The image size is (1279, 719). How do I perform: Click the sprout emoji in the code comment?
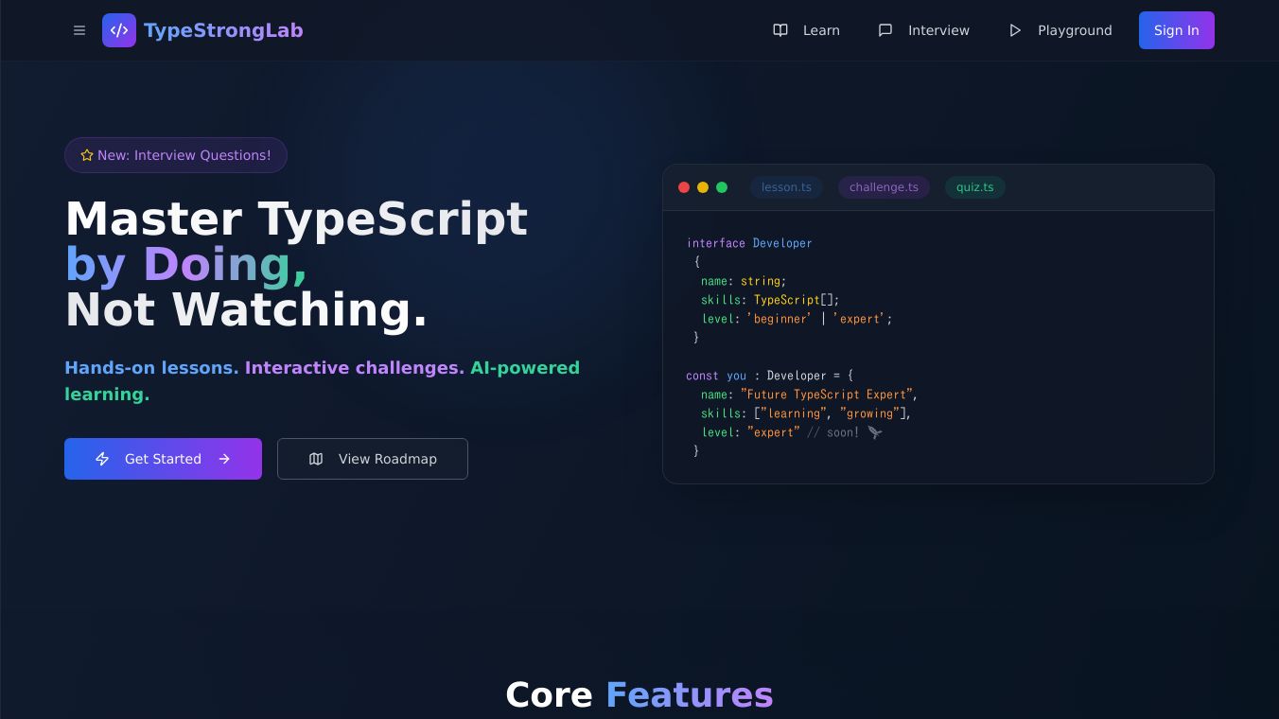click(x=875, y=432)
